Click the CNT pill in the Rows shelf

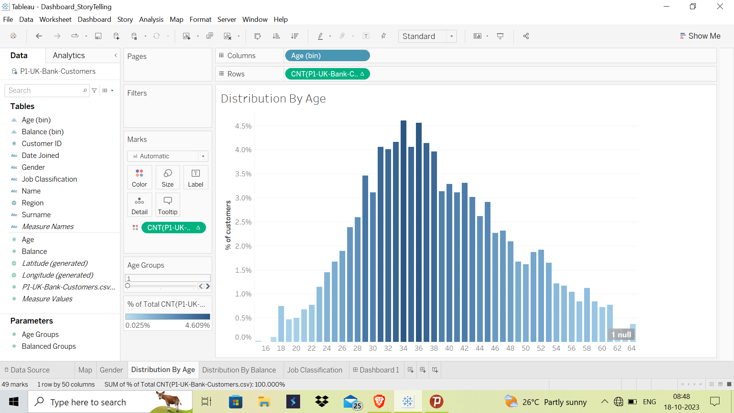tap(327, 74)
